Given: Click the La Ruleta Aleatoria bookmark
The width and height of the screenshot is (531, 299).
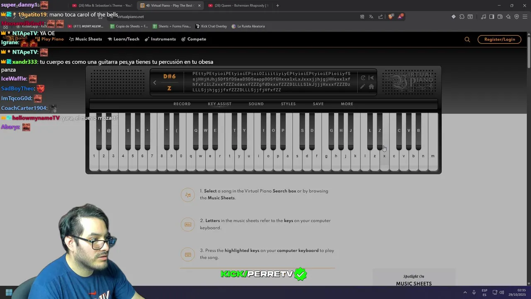Looking at the screenshot, I should tap(248, 26).
